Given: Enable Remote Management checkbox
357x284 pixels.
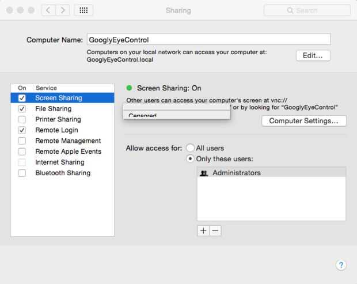Looking at the screenshot, I should (x=22, y=141).
